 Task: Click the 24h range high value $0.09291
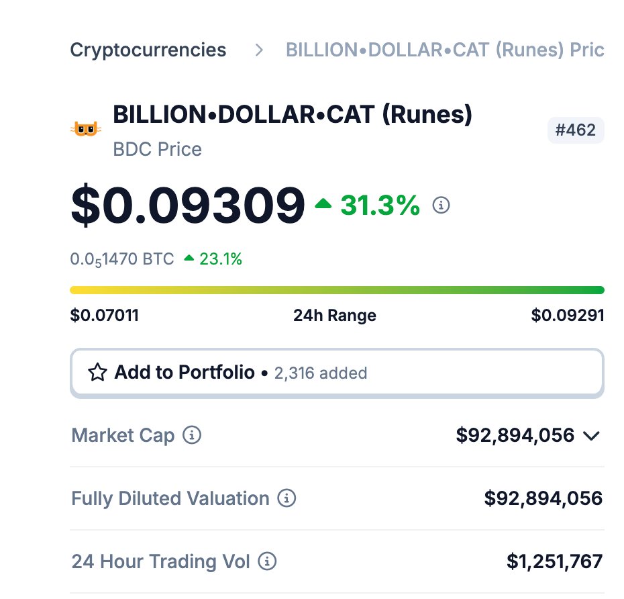(x=568, y=315)
